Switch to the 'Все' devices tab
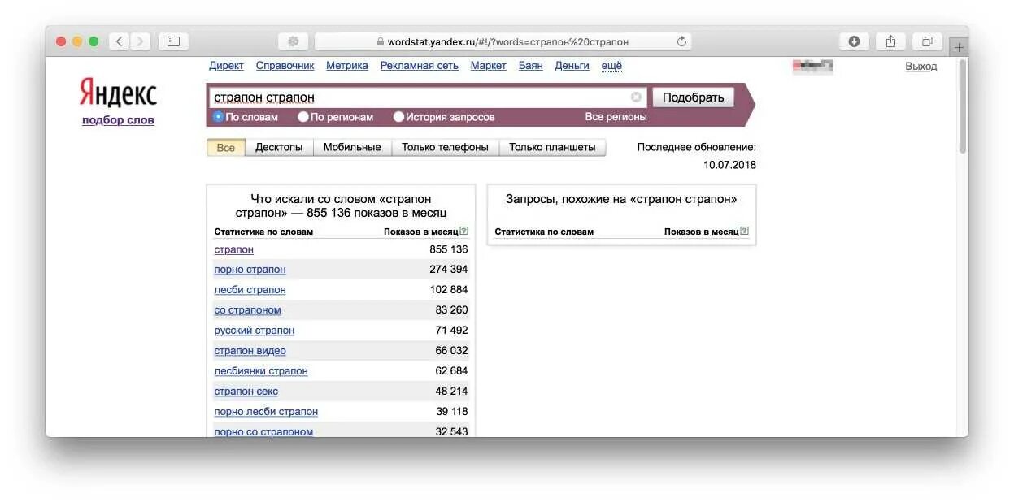This screenshot has width=1014, height=502. click(x=226, y=147)
